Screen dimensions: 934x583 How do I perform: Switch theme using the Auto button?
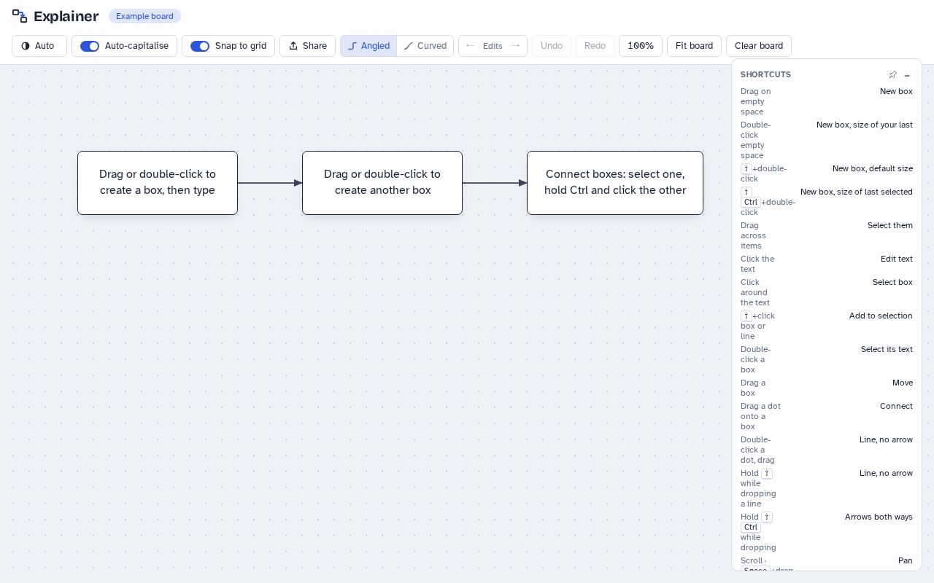coord(39,46)
